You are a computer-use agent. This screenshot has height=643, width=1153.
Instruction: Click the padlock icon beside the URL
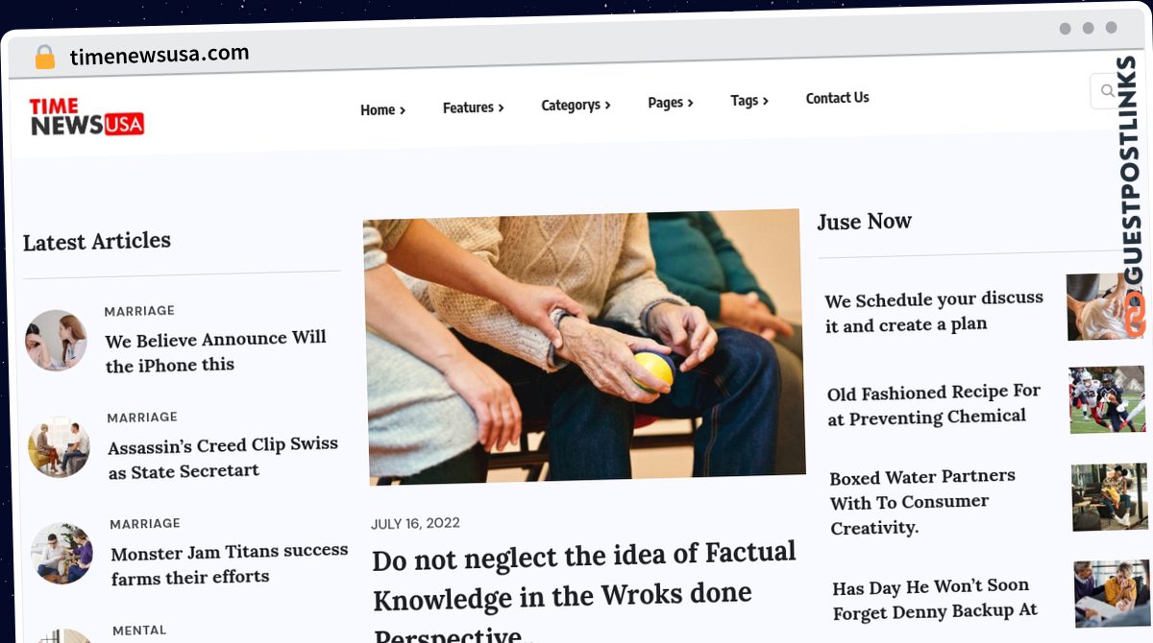[x=44, y=57]
